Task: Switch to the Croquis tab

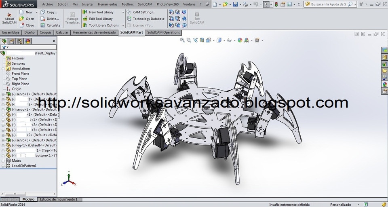Action: pos(46,32)
